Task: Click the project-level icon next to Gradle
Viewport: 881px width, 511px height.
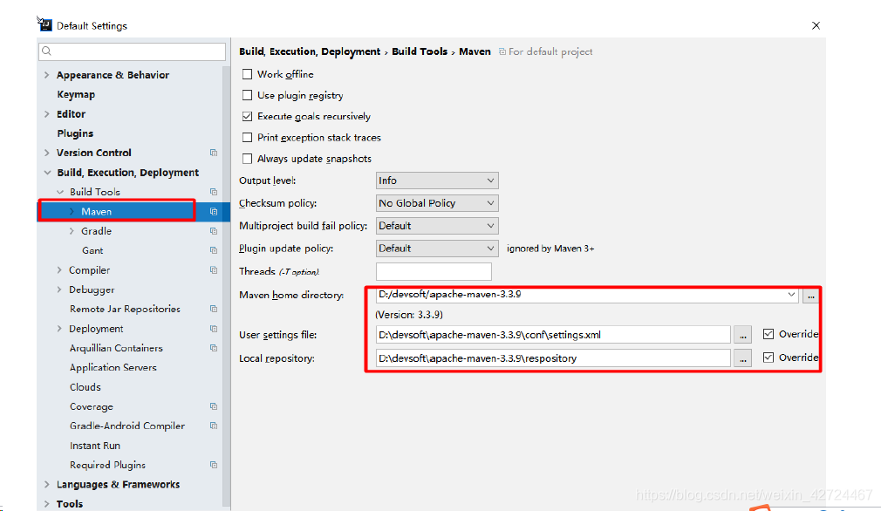Action: coord(214,231)
